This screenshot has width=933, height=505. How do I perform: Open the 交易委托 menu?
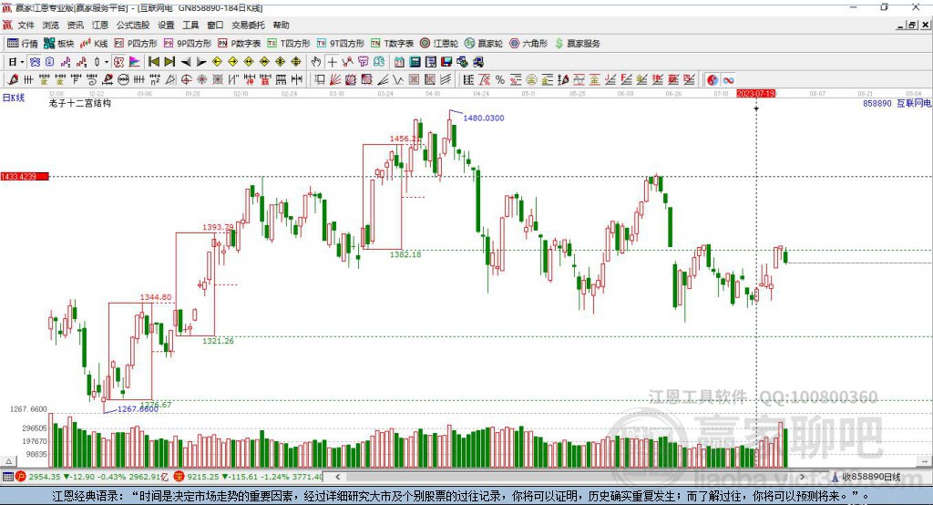click(x=248, y=25)
